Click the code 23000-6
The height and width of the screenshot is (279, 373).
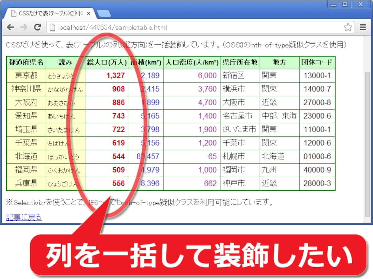(x=317, y=116)
